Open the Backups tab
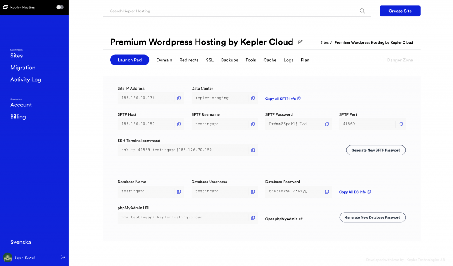Screen dimensions: 453x266 click(230, 60)
